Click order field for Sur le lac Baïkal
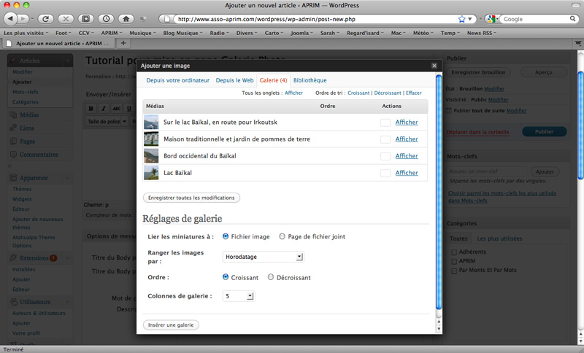Screen dimensions: 584x353 click(x=385, y=123)
